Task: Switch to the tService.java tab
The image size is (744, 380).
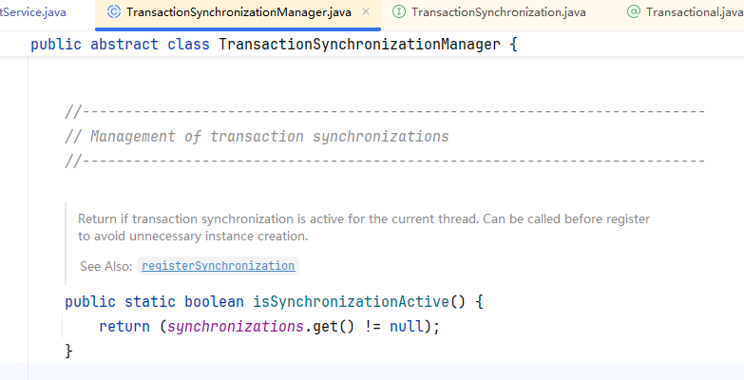Action: pos(32,12)
